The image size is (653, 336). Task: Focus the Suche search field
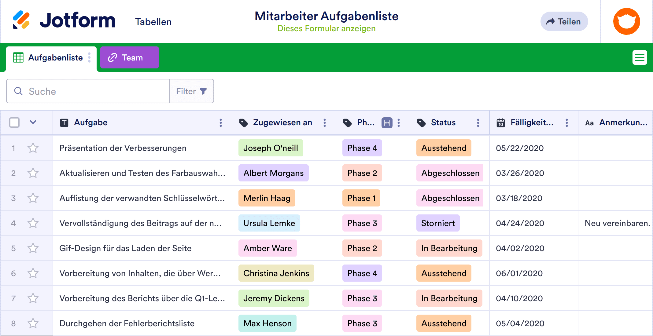[88, 91]
